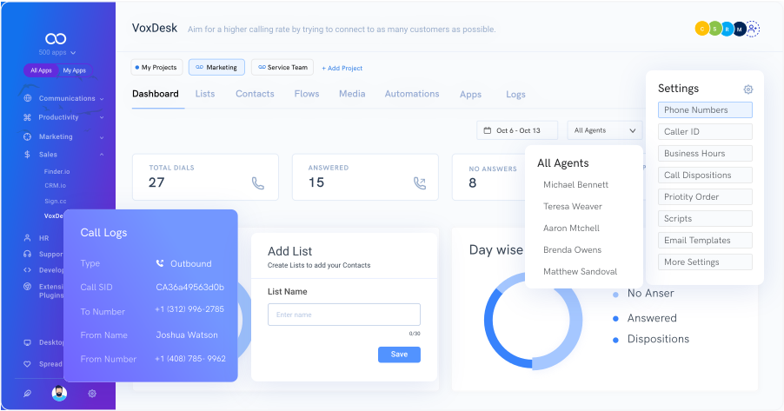This screenshot has height=411, width=784.
Task: Select the My Projects project chip
Action: 157,67
